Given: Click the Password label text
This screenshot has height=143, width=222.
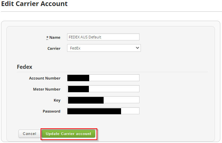Looking at the screenshot, I should point(52,111).
